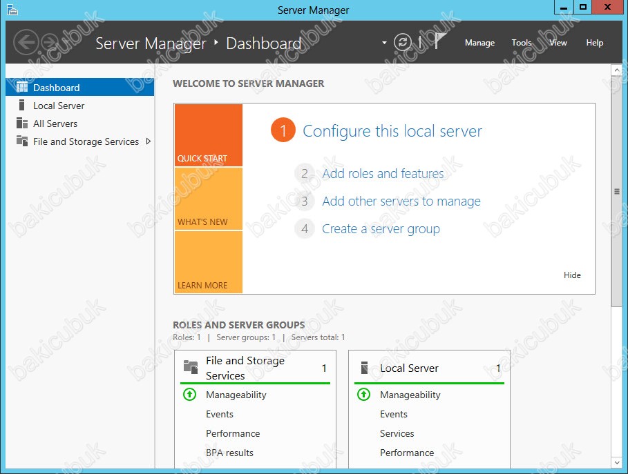Open Services in Local Server tile
Image resolution: width=628 pixels, height=474 pixels.
pyautogui.click(x=397, y=433)
